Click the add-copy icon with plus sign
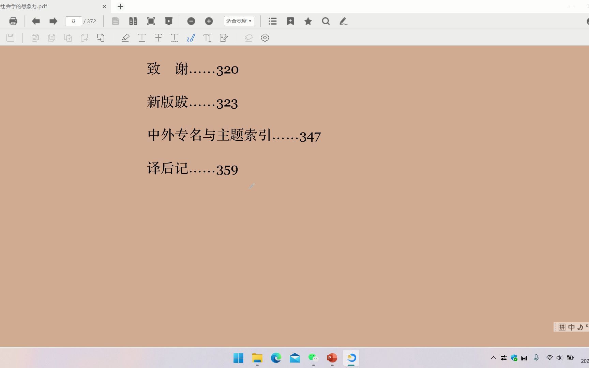Viewport: 589px width, 368px height. 68,37
